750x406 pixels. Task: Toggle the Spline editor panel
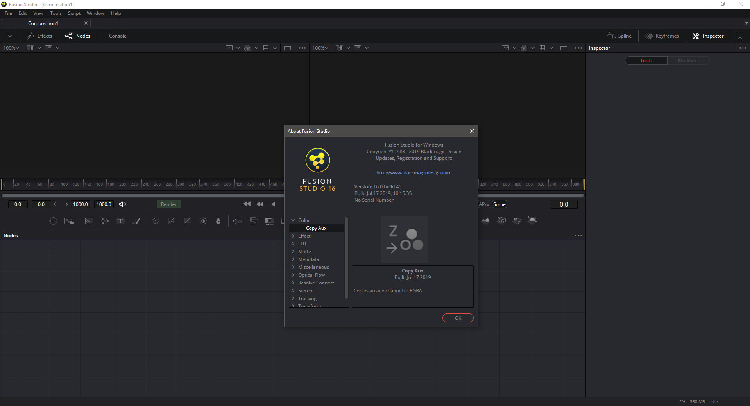pos(619,36)
